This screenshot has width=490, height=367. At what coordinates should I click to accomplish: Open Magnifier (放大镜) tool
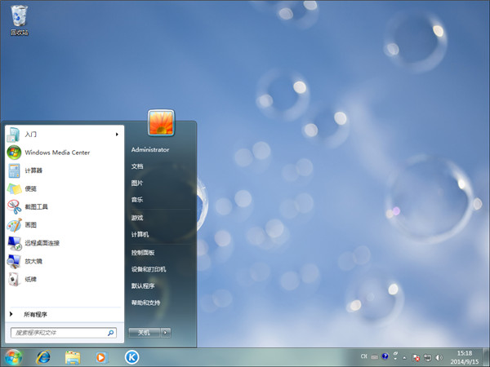coord(33,261)
